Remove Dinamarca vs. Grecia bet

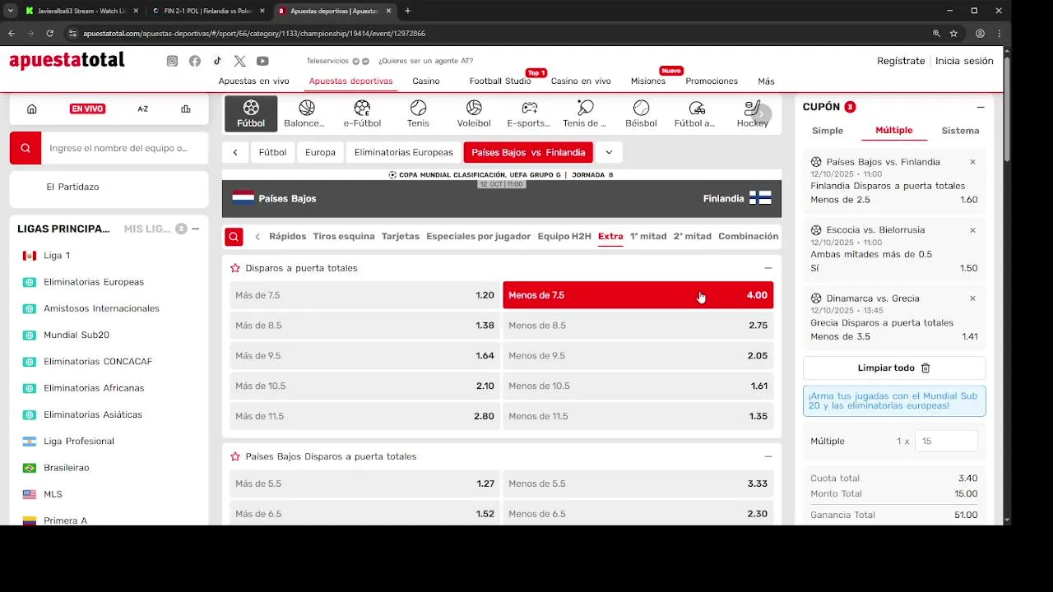972,298
